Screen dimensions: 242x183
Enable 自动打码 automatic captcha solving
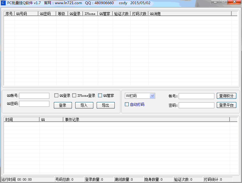click(x=126, y=104)
